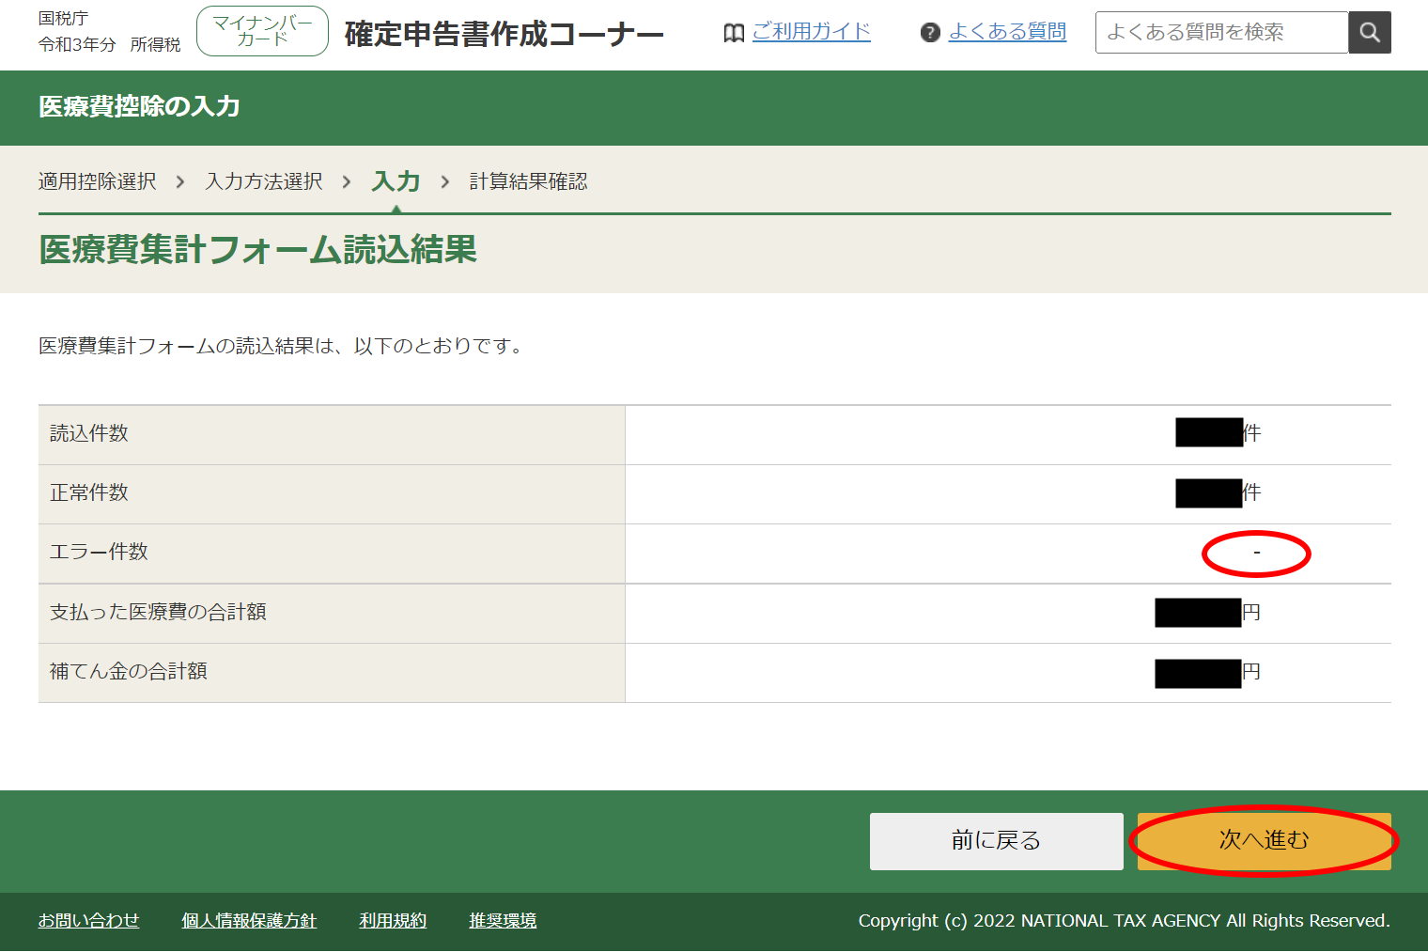Open the よくある質問 link
This screenshot has height=952, width=1428.
(x=1007, y=32)
